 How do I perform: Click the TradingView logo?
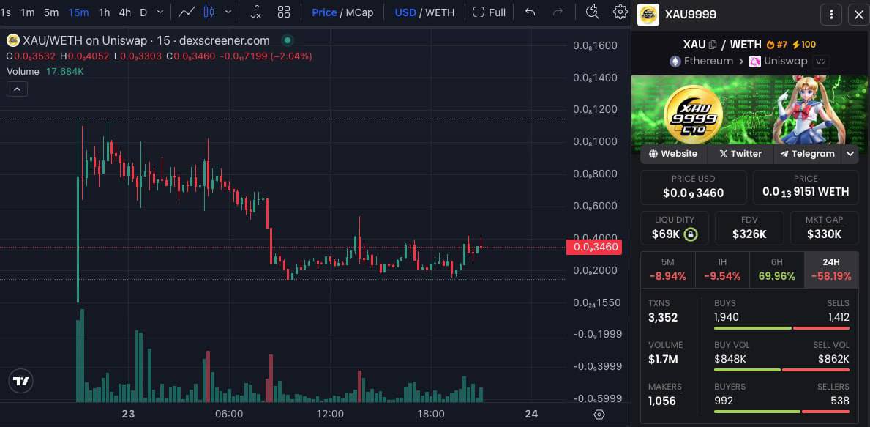pyautogui.click(x=21, y=381)
